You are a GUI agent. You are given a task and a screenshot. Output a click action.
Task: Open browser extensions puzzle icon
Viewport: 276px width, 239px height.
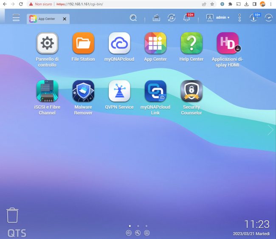(230, 4)
